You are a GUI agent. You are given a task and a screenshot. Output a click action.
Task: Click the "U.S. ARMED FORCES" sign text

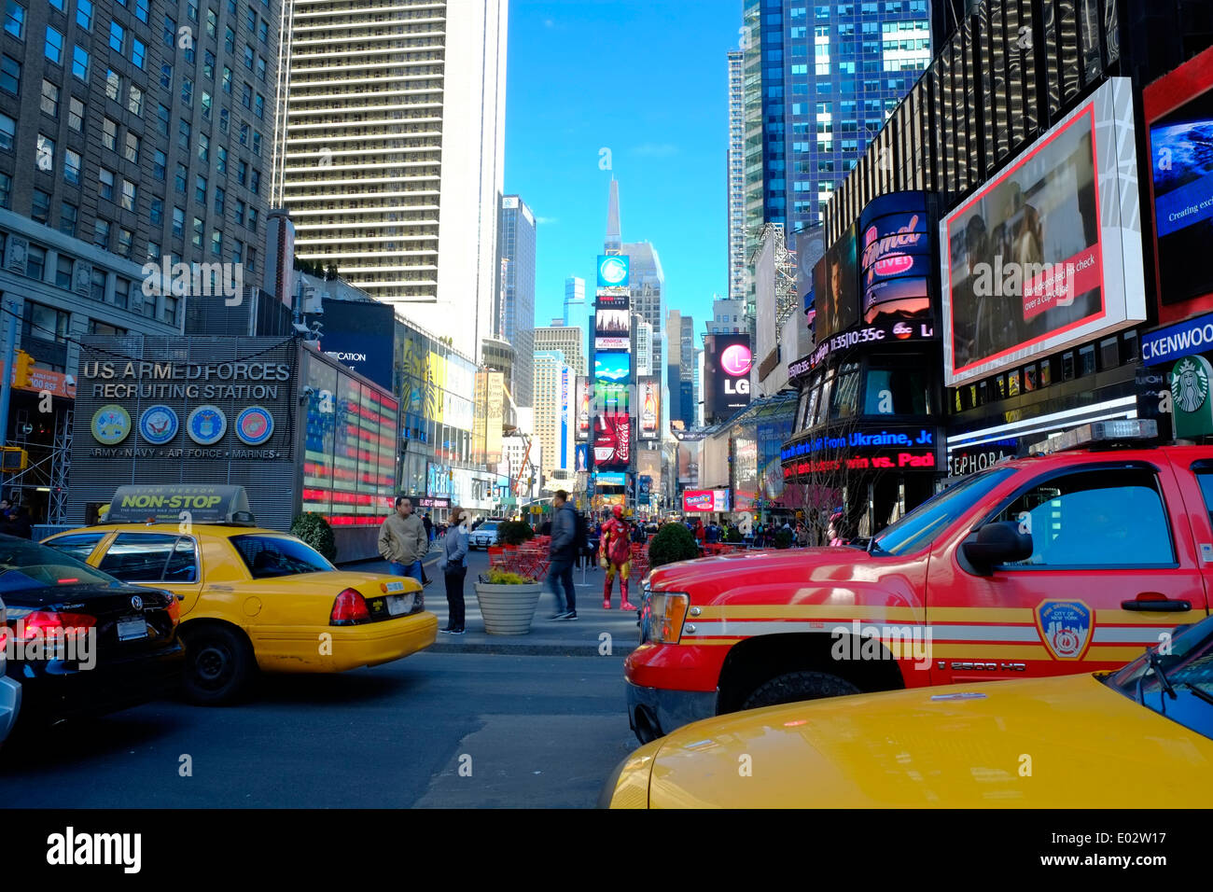tap(186, 370)
